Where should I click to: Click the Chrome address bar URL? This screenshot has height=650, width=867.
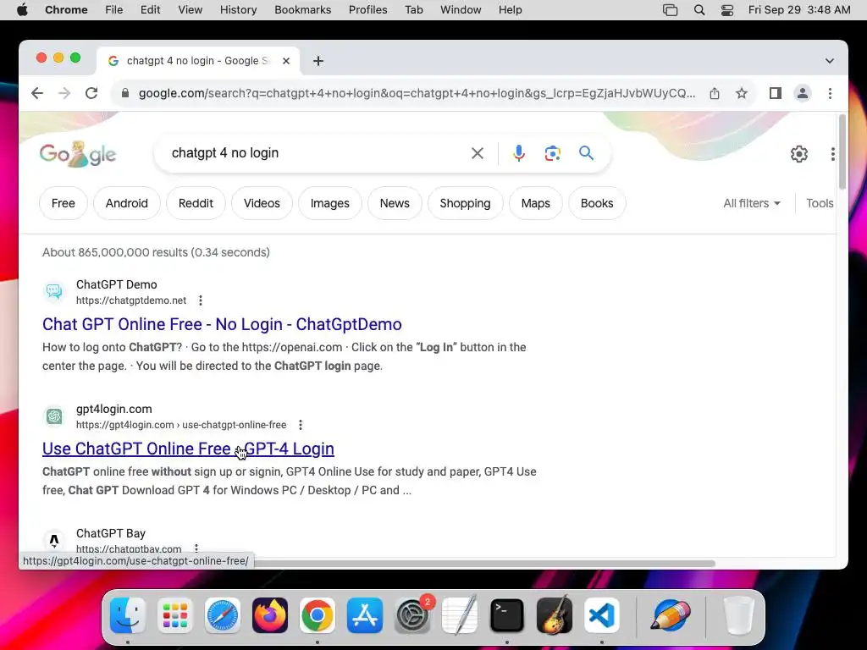tap(417, 93)
